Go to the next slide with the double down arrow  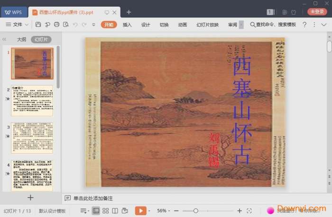click(x=329, y=183)
